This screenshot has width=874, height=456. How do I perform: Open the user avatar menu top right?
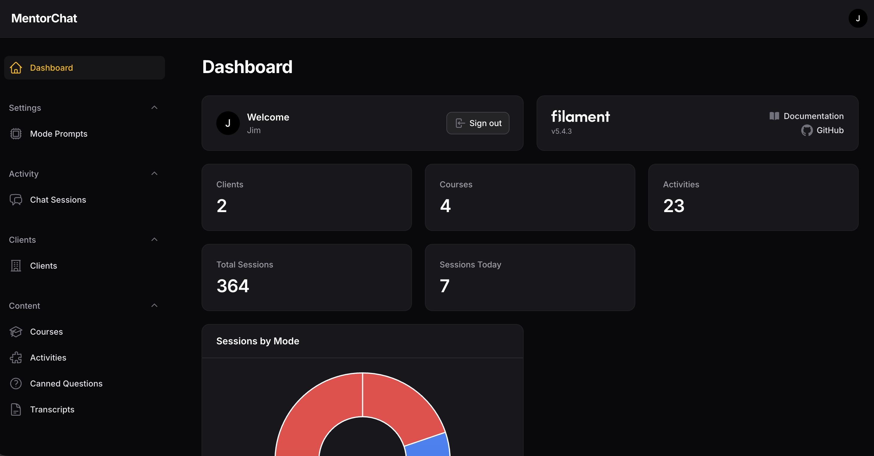[x=858, y=18]
